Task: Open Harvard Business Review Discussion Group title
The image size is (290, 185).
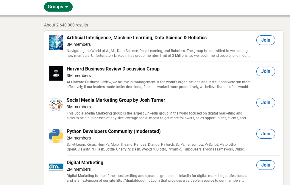Action: tap(113, 69)
